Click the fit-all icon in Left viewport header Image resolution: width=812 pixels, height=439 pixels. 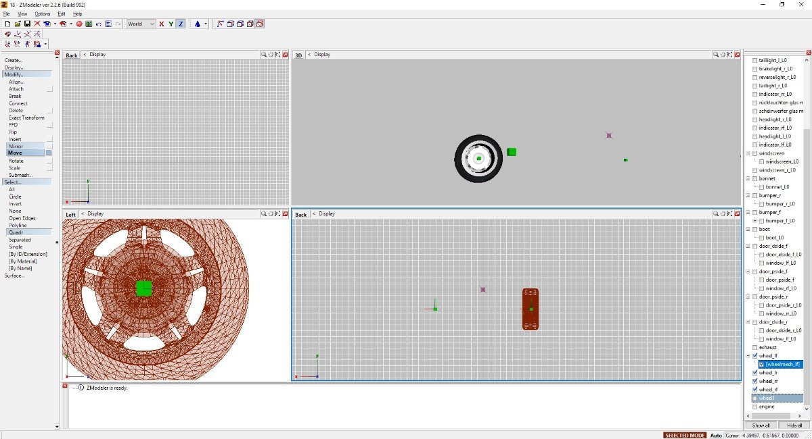click(x=278, y=214)
